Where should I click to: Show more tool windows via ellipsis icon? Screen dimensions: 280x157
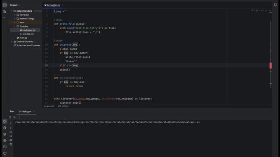(5, 18)
